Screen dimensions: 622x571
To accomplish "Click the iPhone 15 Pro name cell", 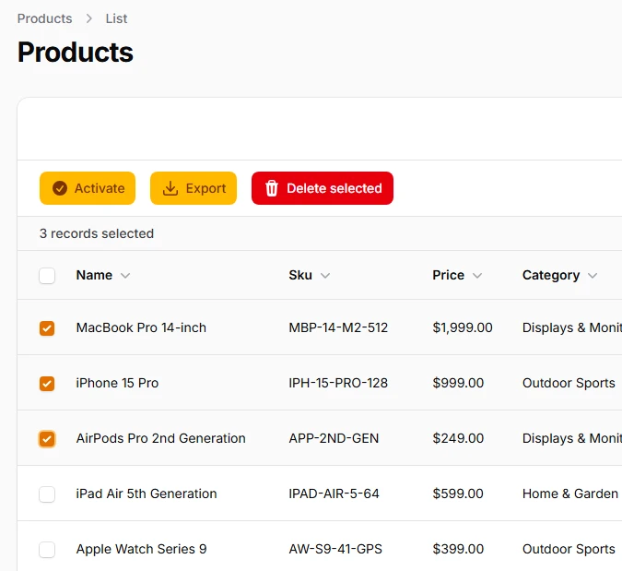I will point(117,383).
